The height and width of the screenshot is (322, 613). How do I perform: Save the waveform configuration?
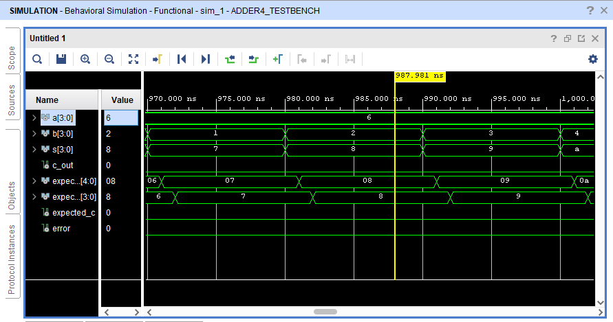pyautogui.click(x=61, y=59)
